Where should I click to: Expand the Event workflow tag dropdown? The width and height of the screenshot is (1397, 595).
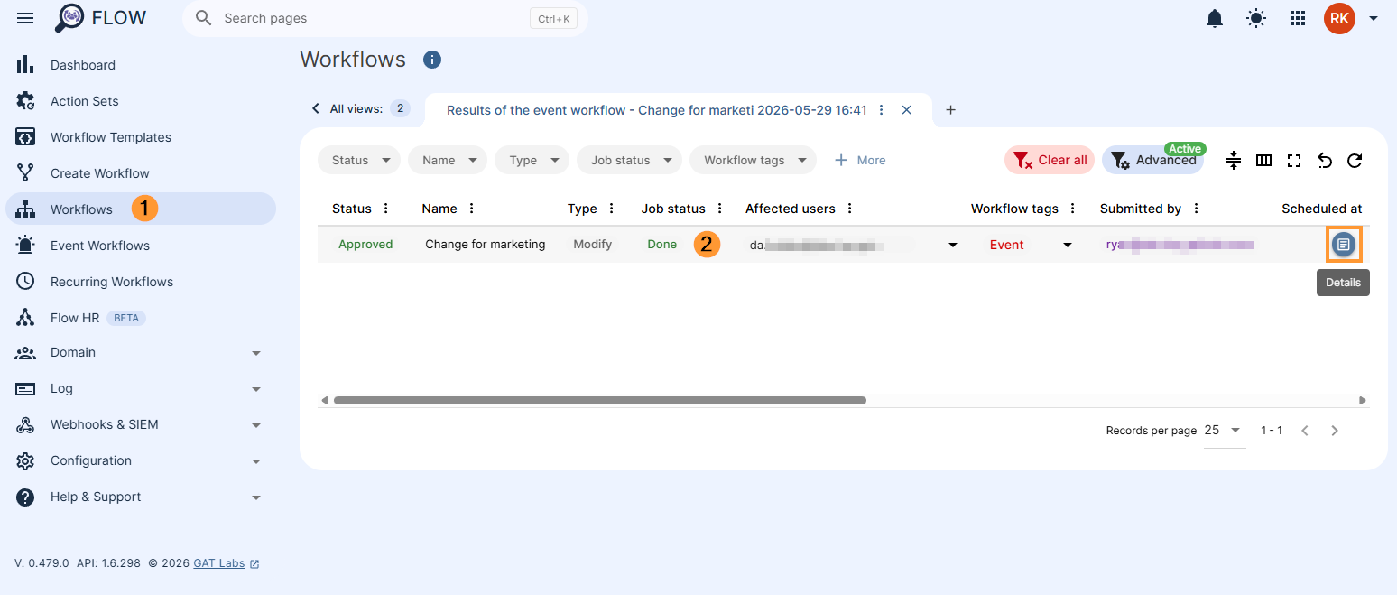coord(1068,245)
